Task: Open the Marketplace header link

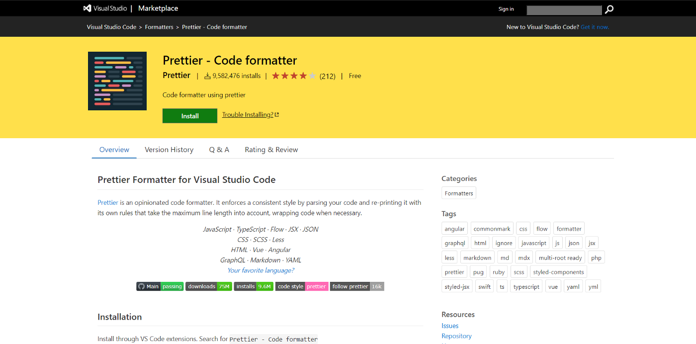Action: [158, 8]
